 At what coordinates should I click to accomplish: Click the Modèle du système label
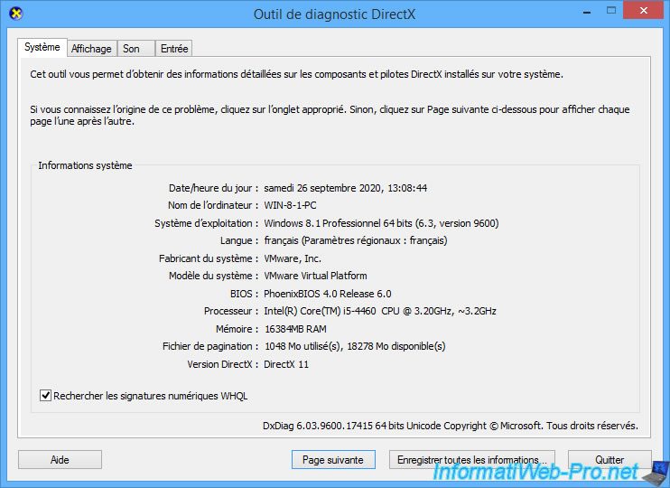pyautogui.click(x=213, y=276)
